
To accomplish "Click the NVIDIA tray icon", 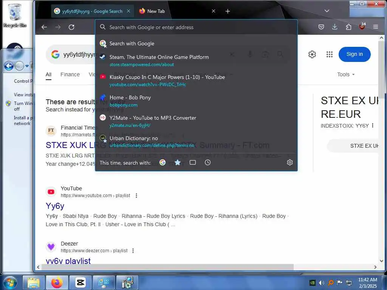I will click(312, 282).
